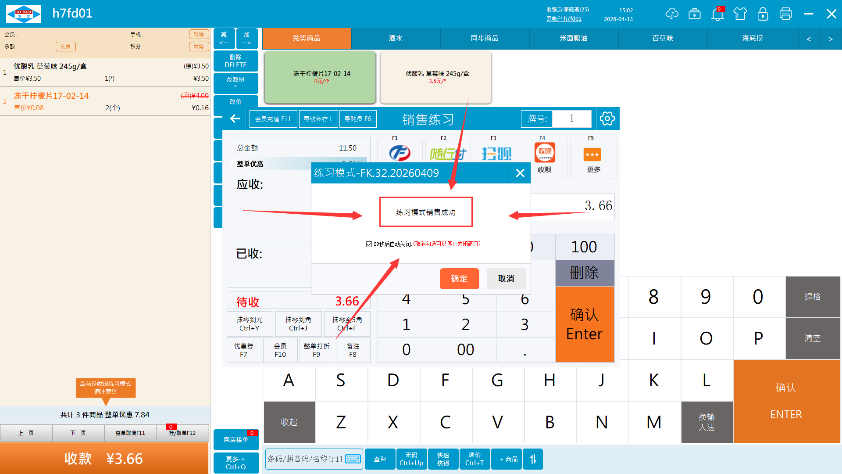This screenshot has height=474, width=842.
Task: Click the 牌号 number input field
Action: coord(571,118)
